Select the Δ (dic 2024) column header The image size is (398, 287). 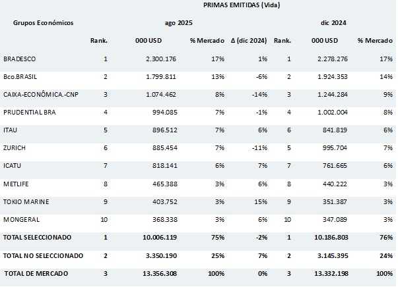(x=248, y=41)
